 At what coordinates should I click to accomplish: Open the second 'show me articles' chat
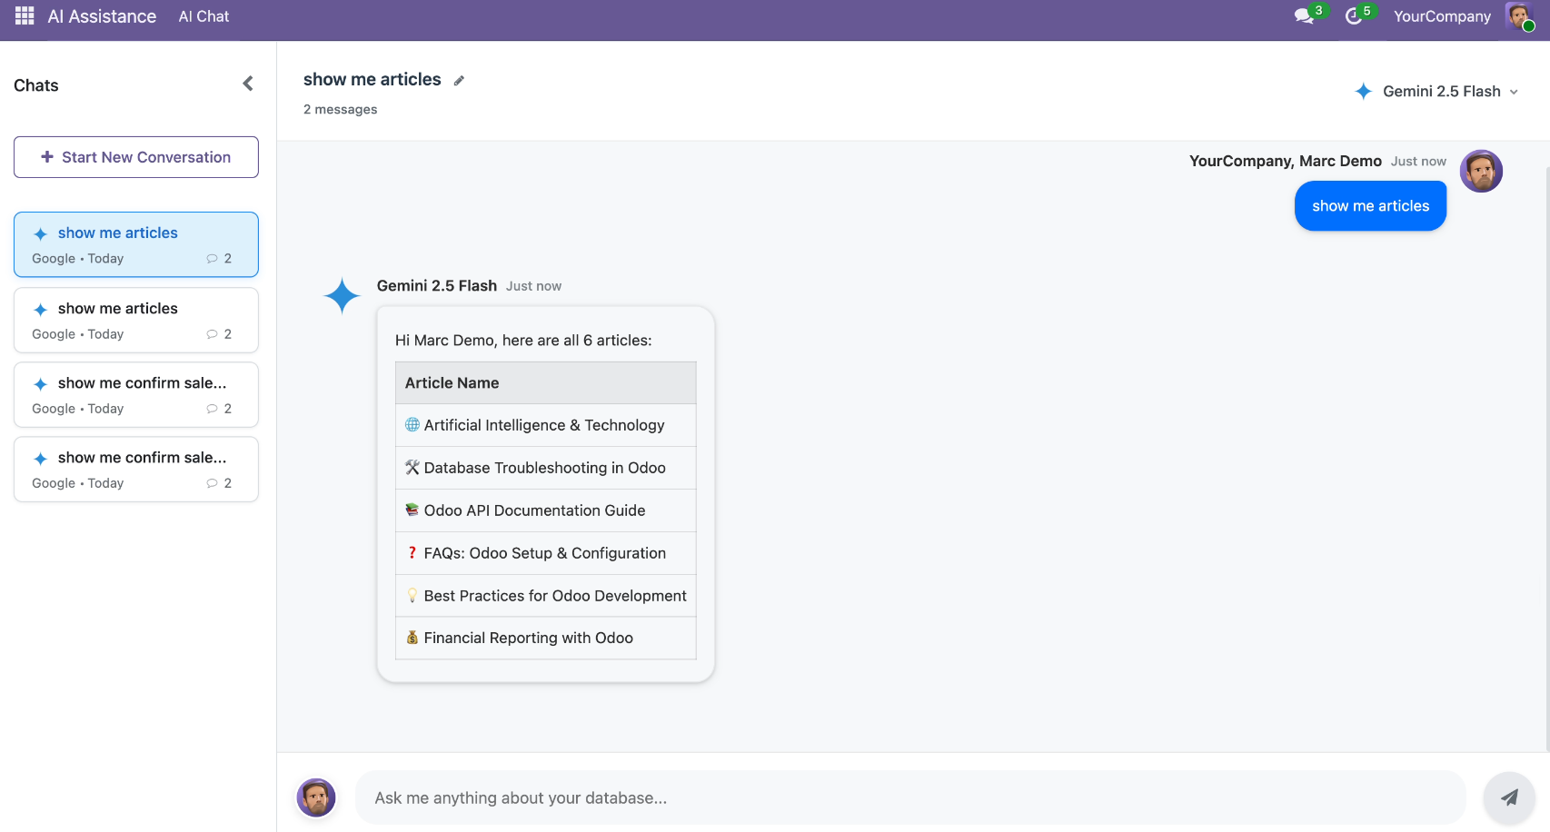coord(136,320)
